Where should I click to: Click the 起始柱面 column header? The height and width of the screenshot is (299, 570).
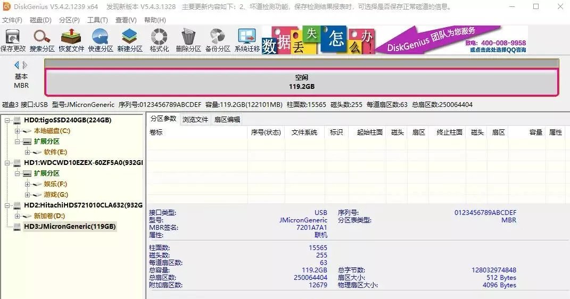pos(367,132)
